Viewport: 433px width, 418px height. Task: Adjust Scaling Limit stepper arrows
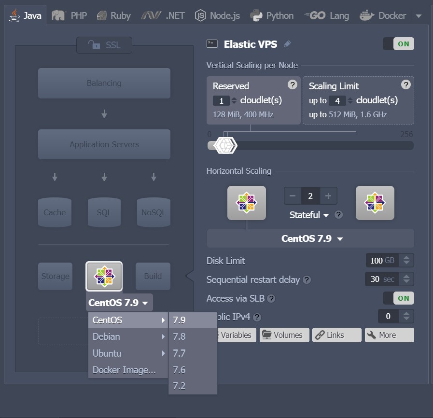pyautogui.click(x=350, y=100)
